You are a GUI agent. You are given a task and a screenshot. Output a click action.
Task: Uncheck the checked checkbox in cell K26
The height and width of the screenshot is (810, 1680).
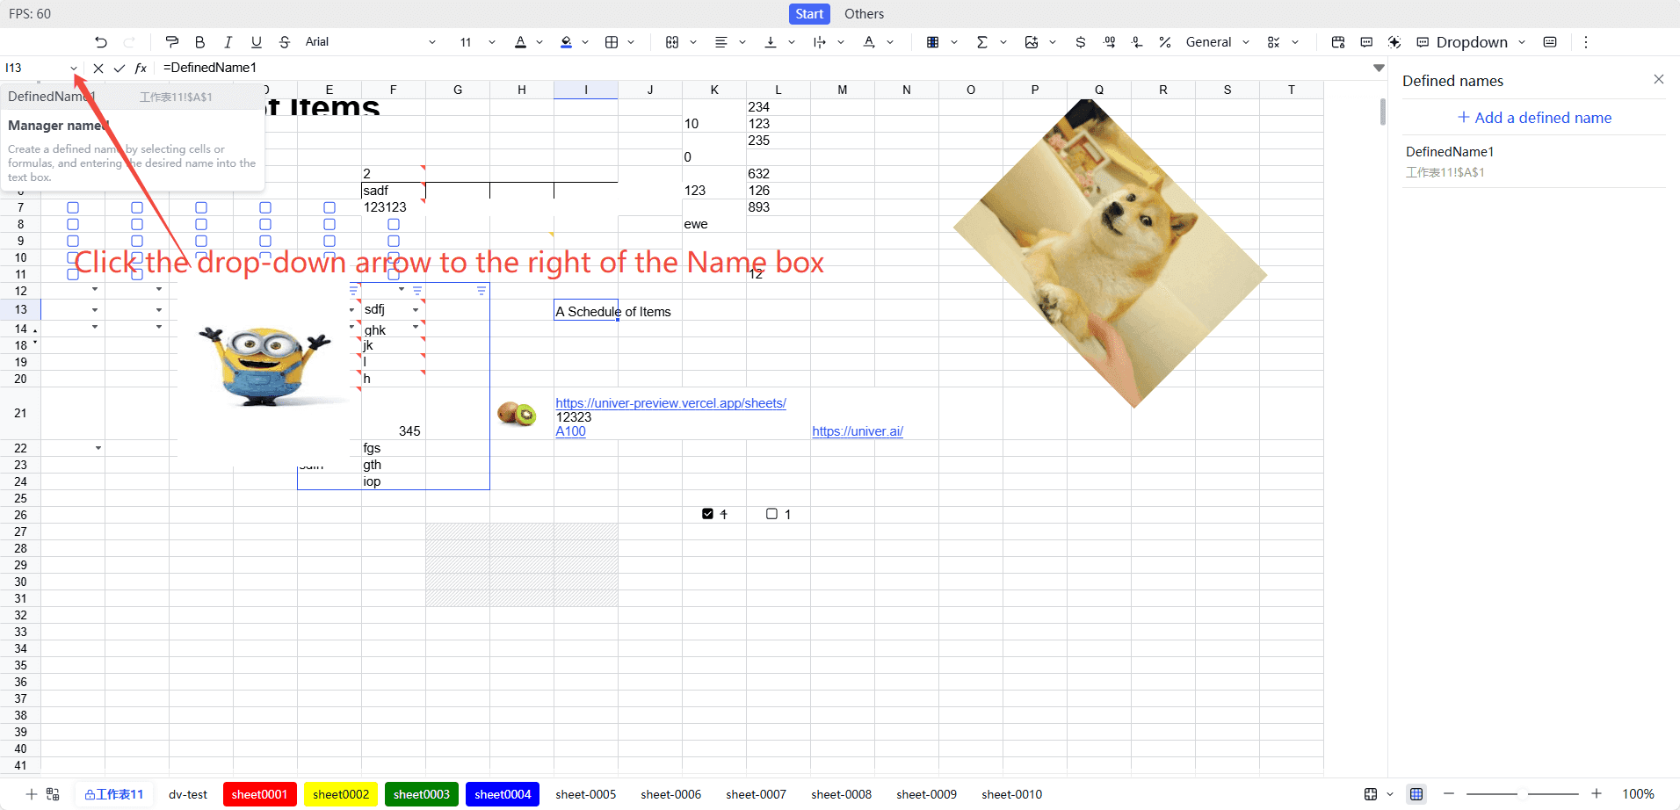click(707, 514)
